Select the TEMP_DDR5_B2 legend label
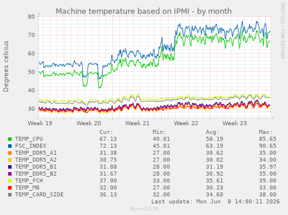This screenshot has width=288, height=215. coord(36,174)
